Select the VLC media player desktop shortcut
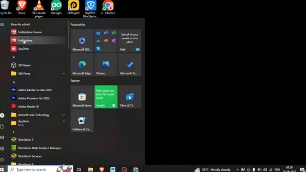This screenshot has height=172, width=306. point(39,9)
